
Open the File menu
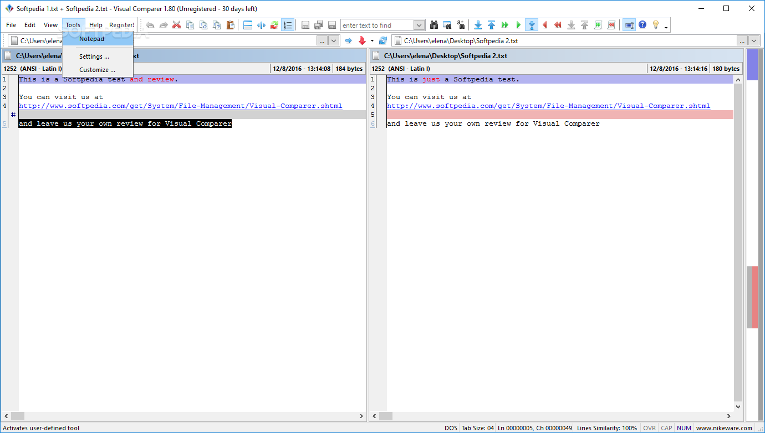[11, 25]
